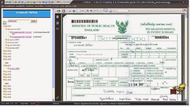Expand 2554 folder under OPD

[4, 56]
